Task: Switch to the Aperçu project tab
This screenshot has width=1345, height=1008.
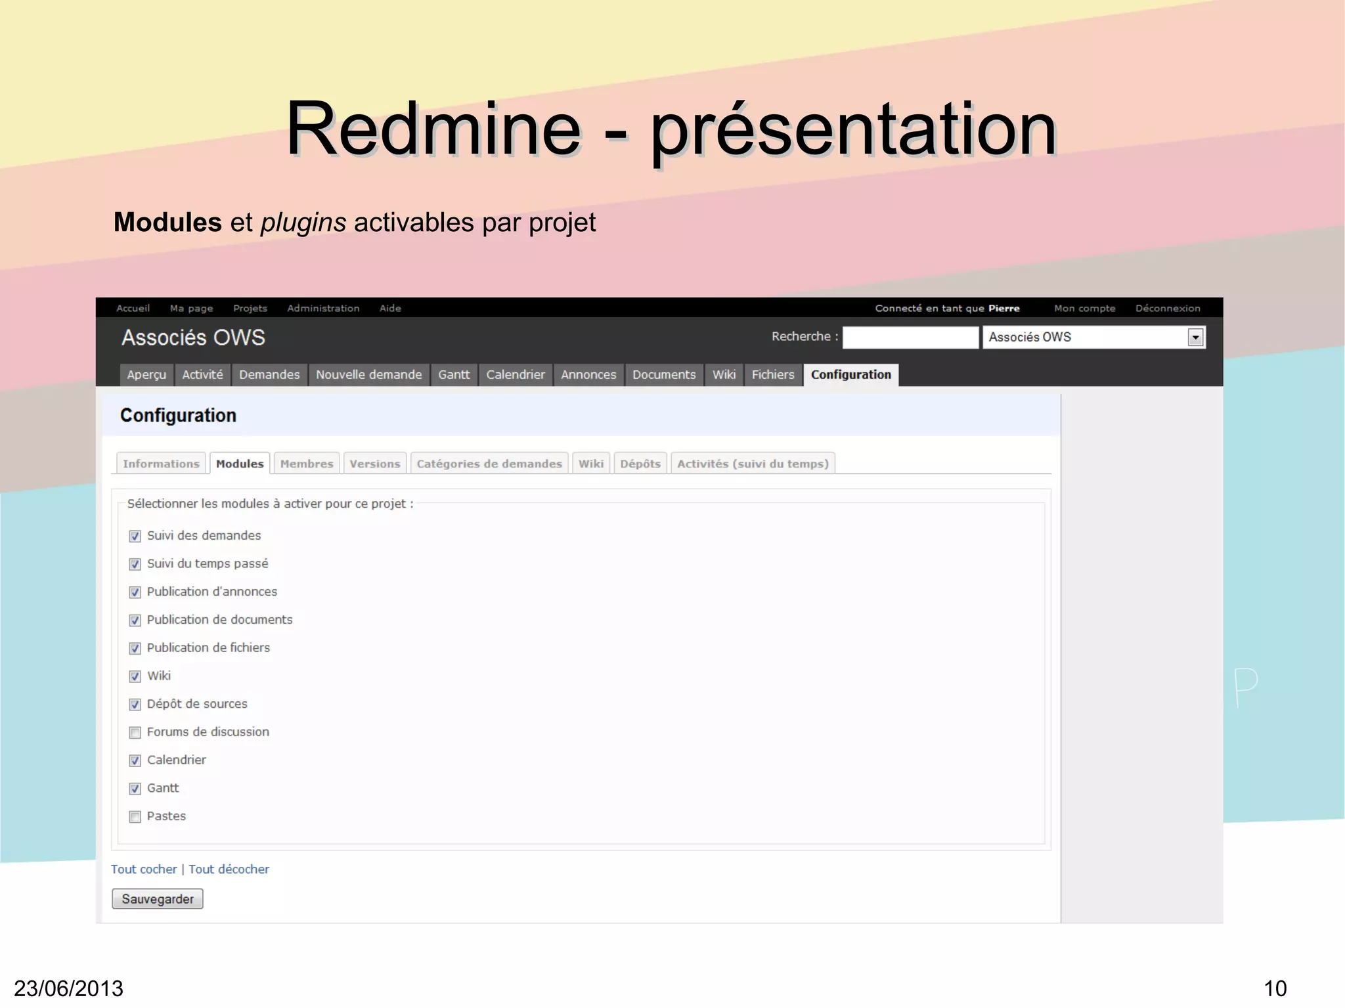Action: [x=146, y=375]
